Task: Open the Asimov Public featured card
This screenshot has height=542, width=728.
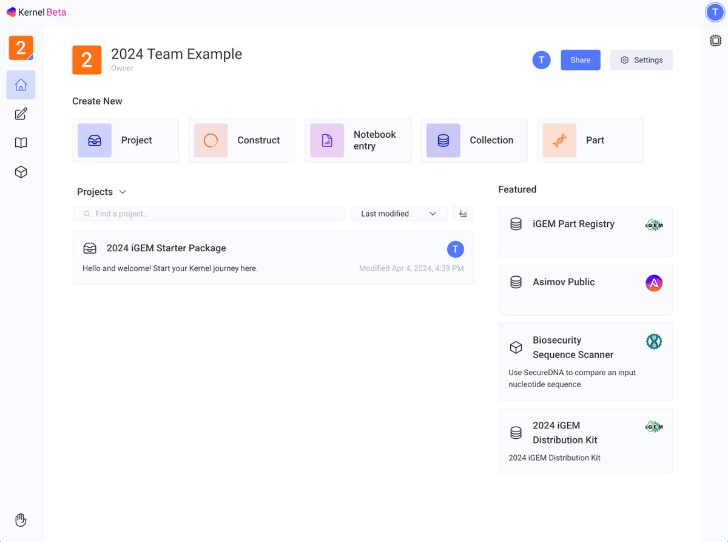Action: click(585, 290)
